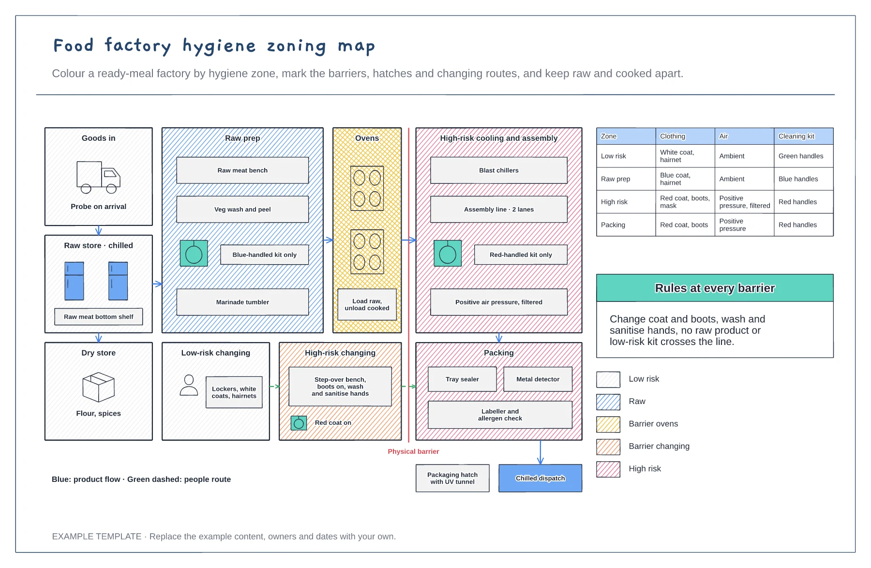This screenshot has width=871, height=568.
Task: Select the Packaging hatch with UV tunnel box
Action: pyautogui.click(x=452, y=478)
